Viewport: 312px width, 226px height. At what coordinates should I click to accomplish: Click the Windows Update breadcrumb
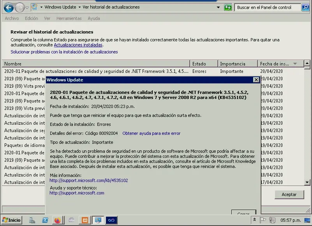[x=60, y=7]
